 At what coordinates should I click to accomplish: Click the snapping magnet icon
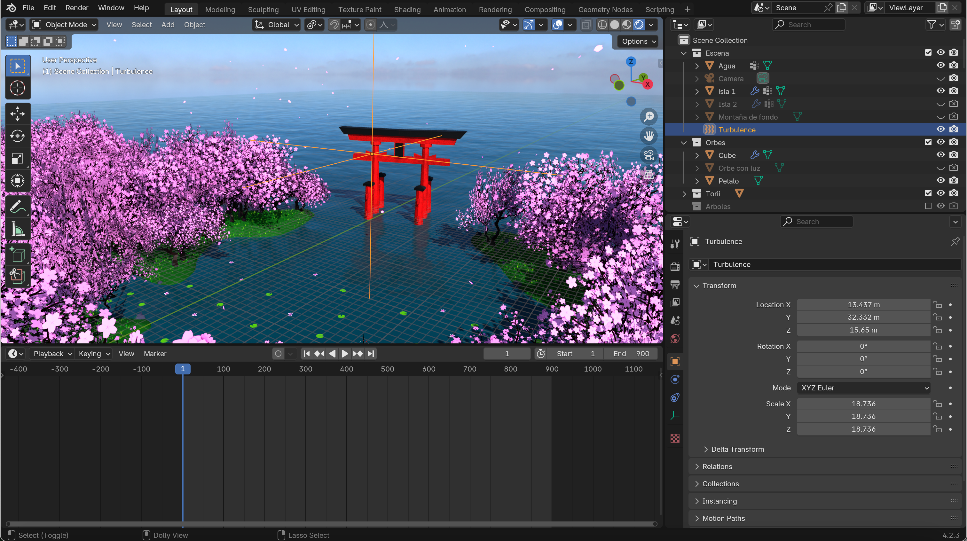(334, 25)
